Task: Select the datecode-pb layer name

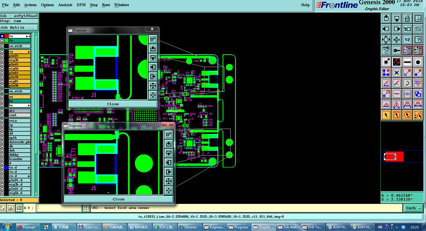Action: pos(20,142)
